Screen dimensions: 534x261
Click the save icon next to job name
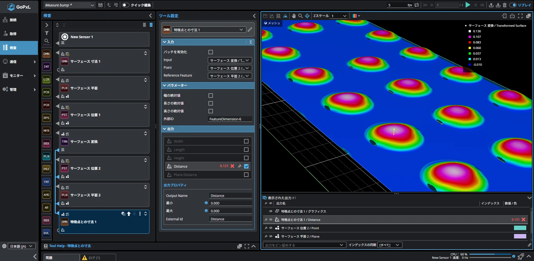coord(100,5)
